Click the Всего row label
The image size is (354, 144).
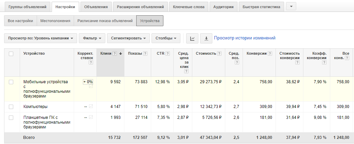[29, 137]
